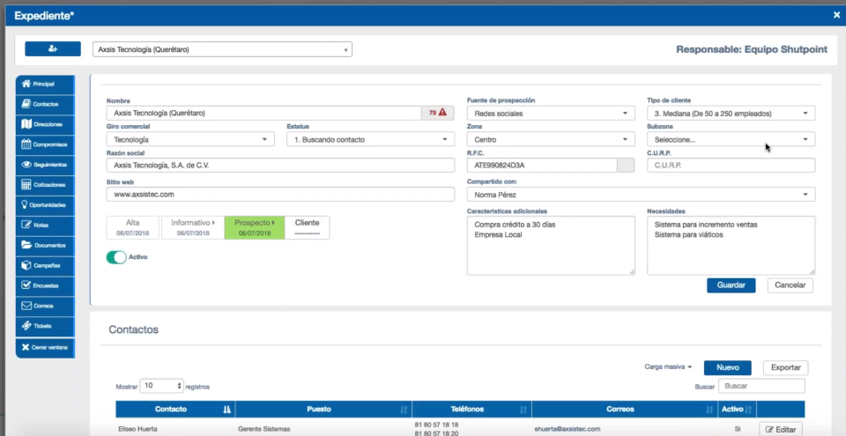Click the gray button beside R.F.C. field

pyautogui.click(x=626, y=165)
